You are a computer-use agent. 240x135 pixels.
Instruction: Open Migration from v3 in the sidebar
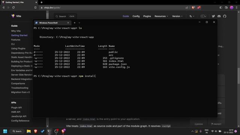point(20,92)
